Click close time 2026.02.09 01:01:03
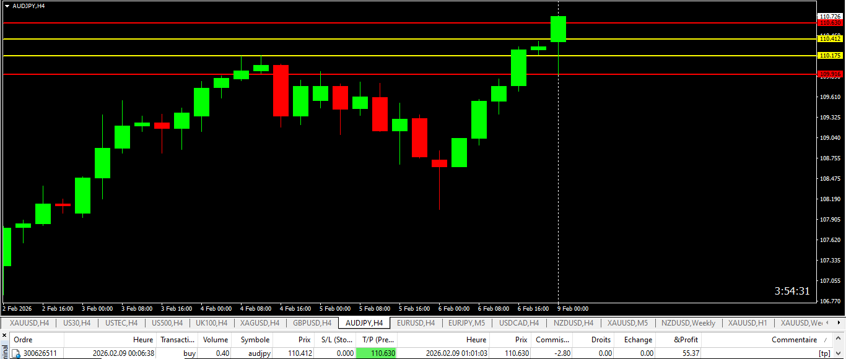This screenshot has height=359, width=846. tap(456, 353)
